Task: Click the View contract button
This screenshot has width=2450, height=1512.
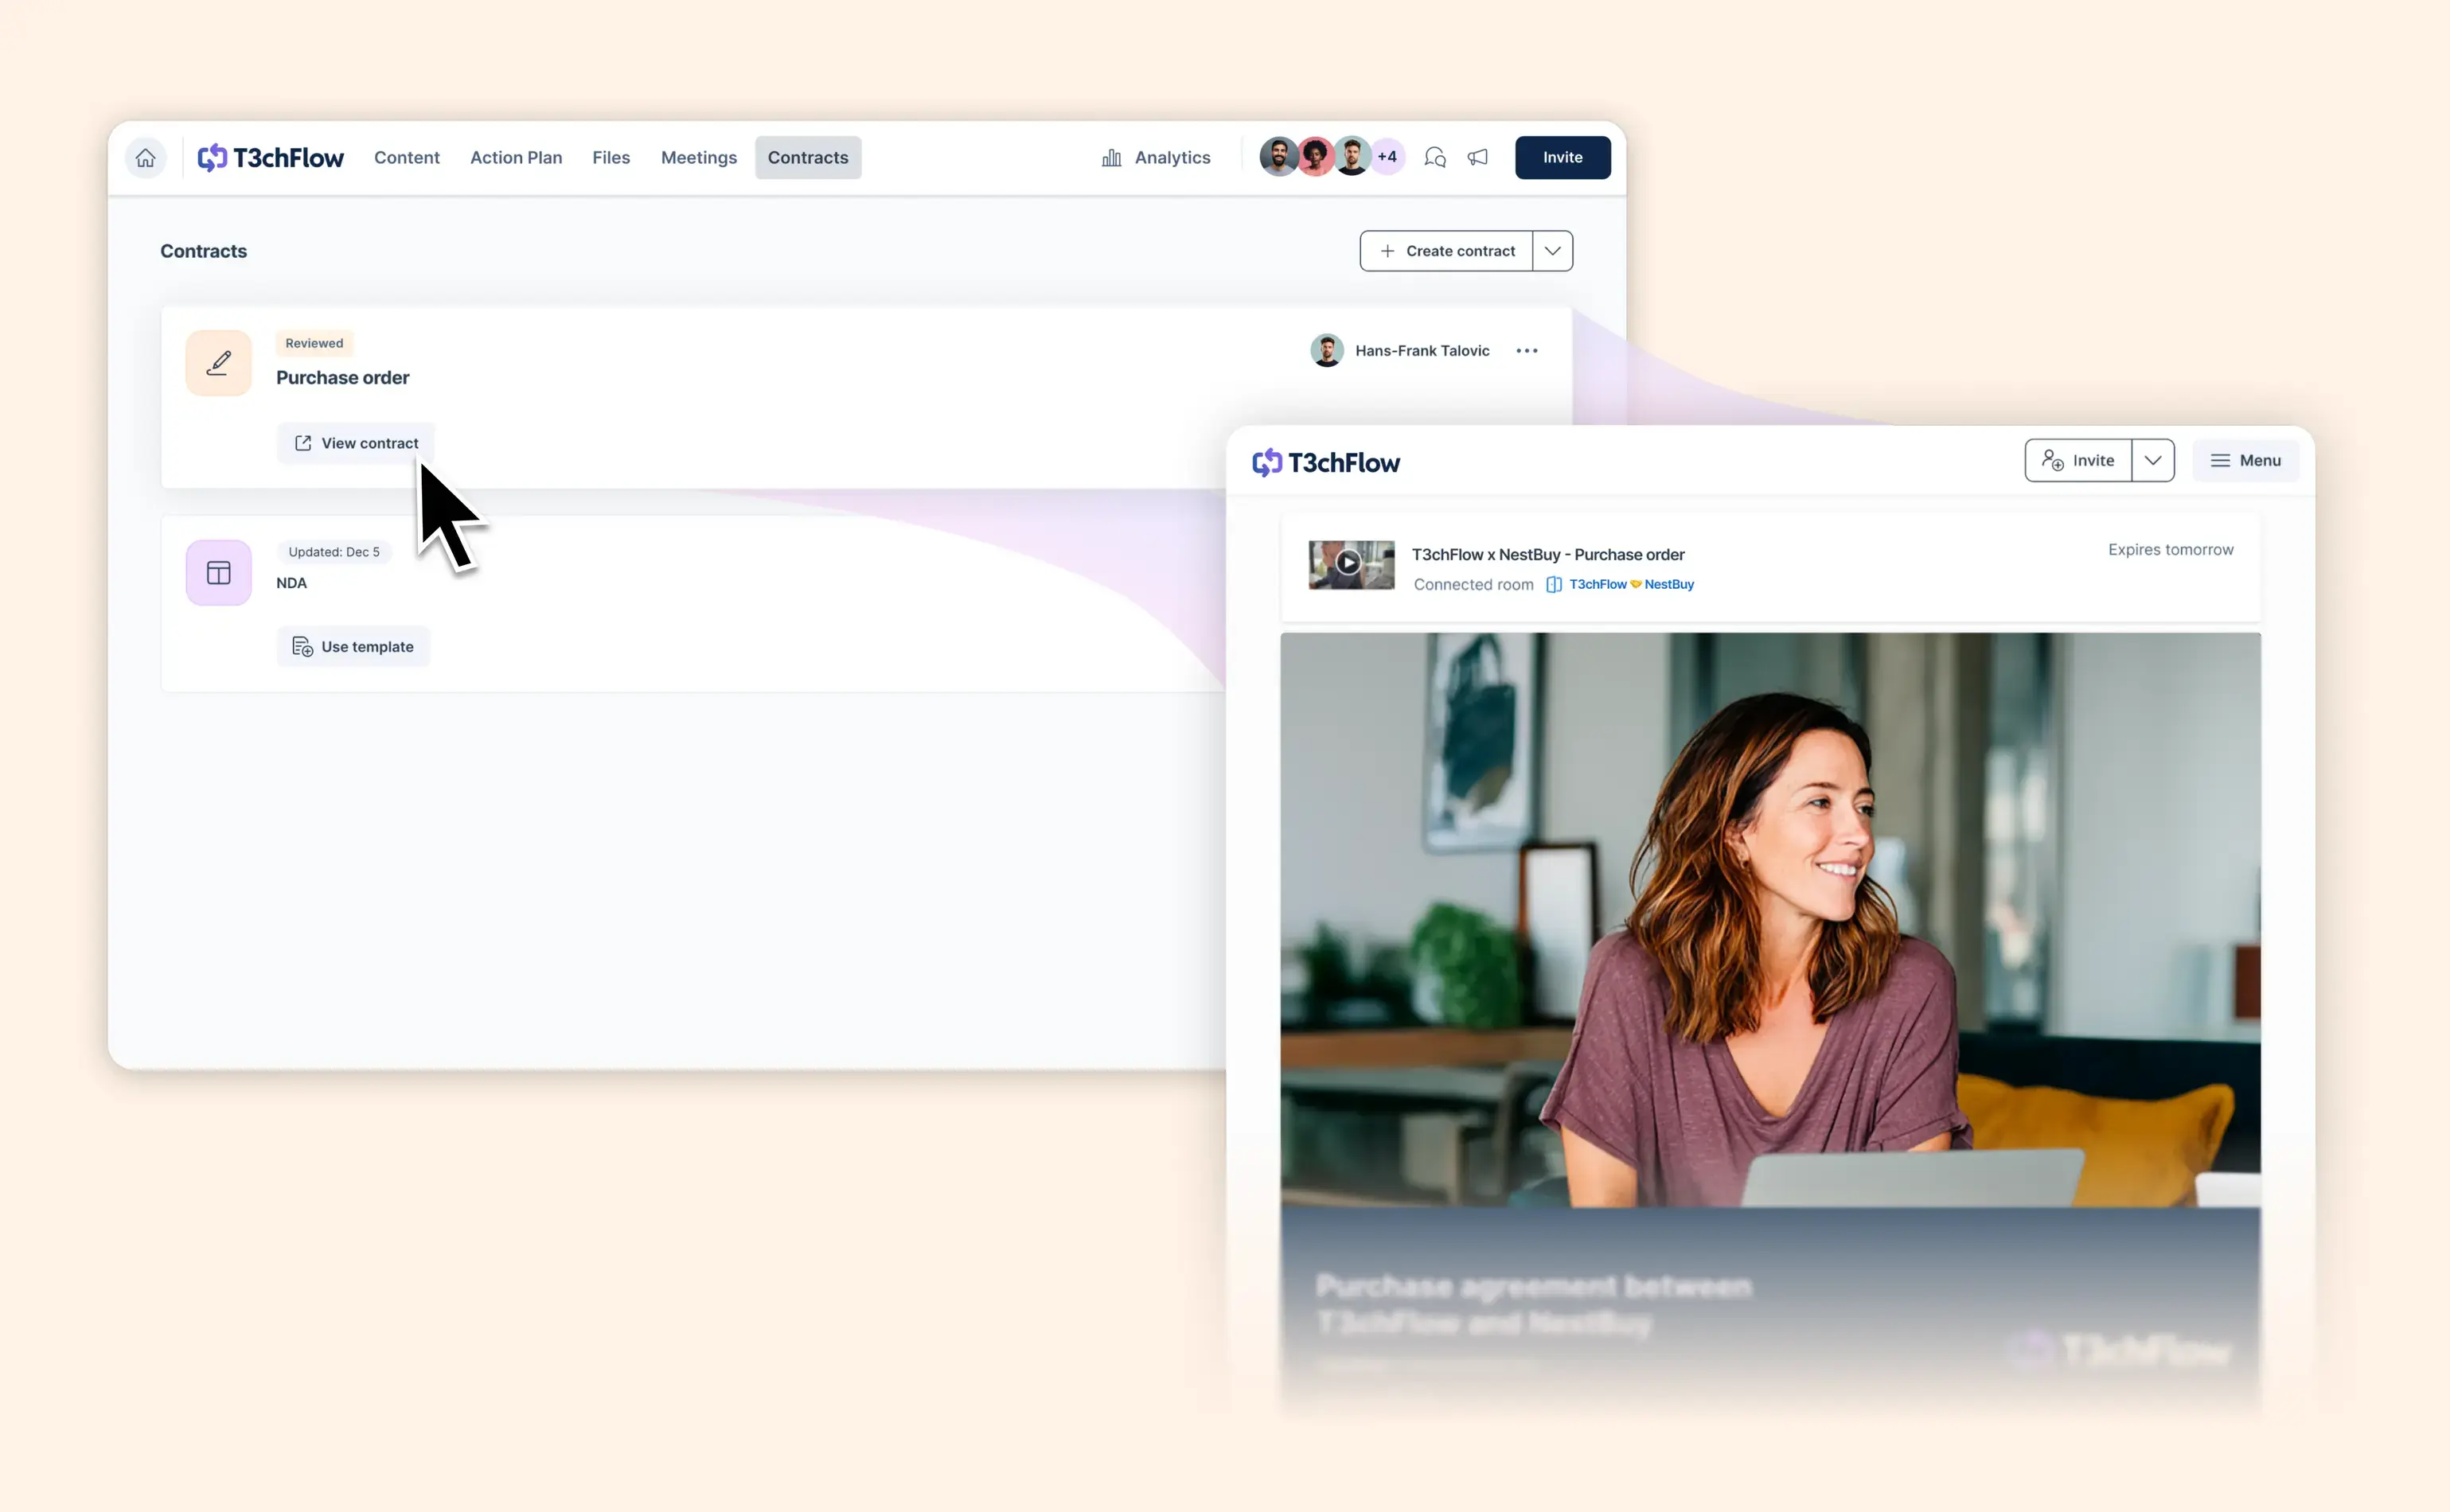Action: coord(356,443)
